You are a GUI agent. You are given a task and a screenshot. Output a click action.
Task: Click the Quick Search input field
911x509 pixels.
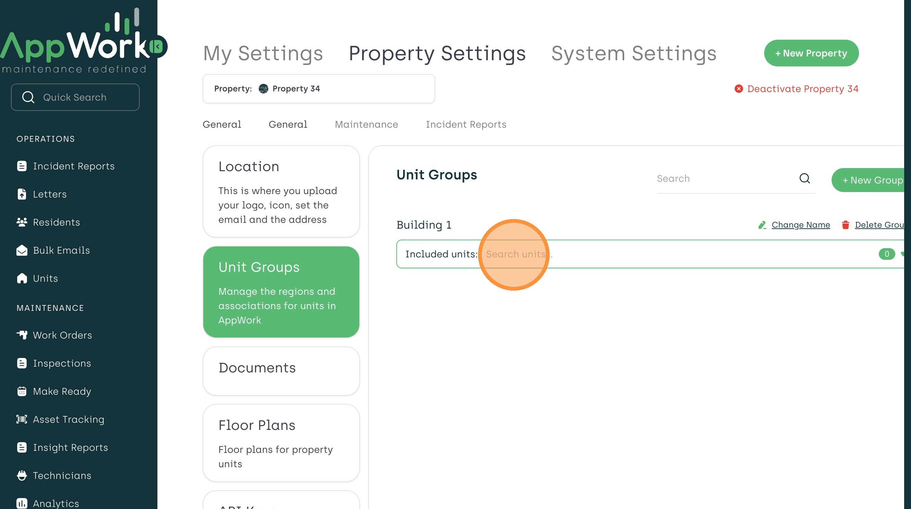(x=75, y=97)
